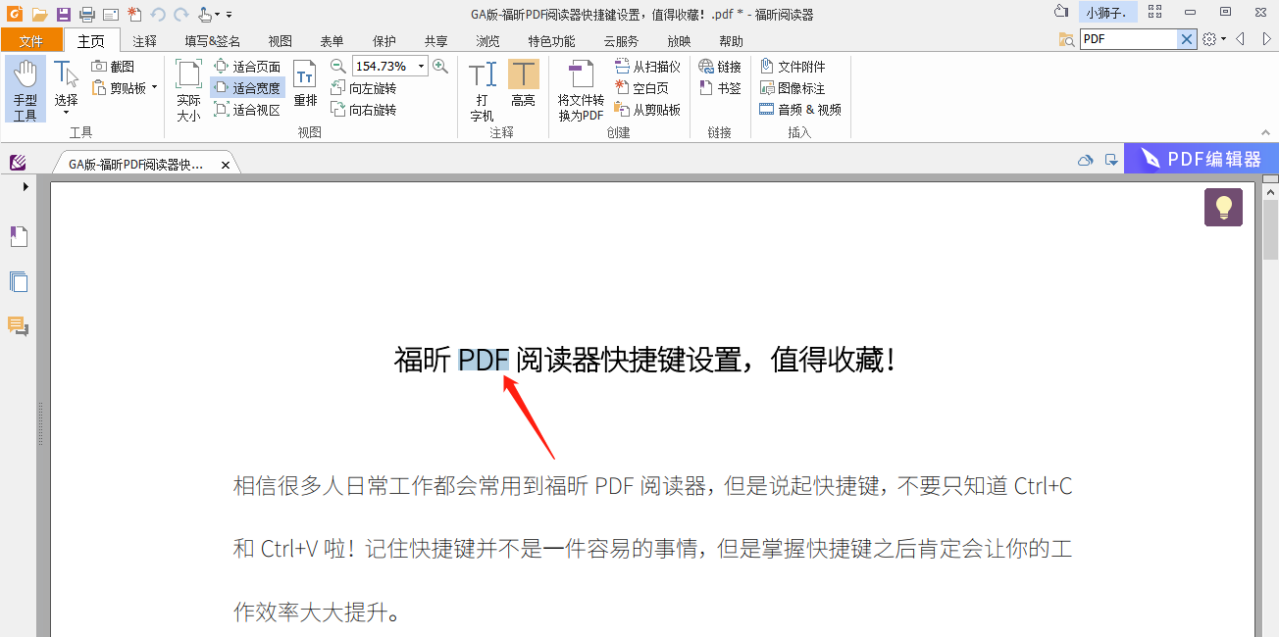Screen dimensions: 1279x637
Task: Rotate view left (向左旋转)
Action: tap(363, 88)
